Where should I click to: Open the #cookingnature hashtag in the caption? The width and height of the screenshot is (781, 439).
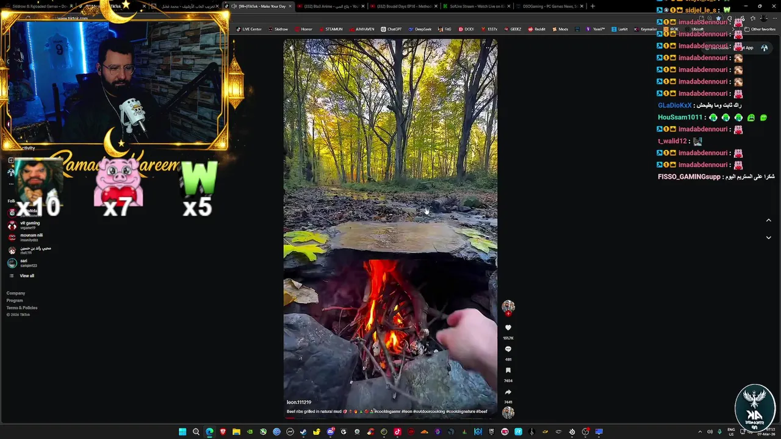coord(461,412)
